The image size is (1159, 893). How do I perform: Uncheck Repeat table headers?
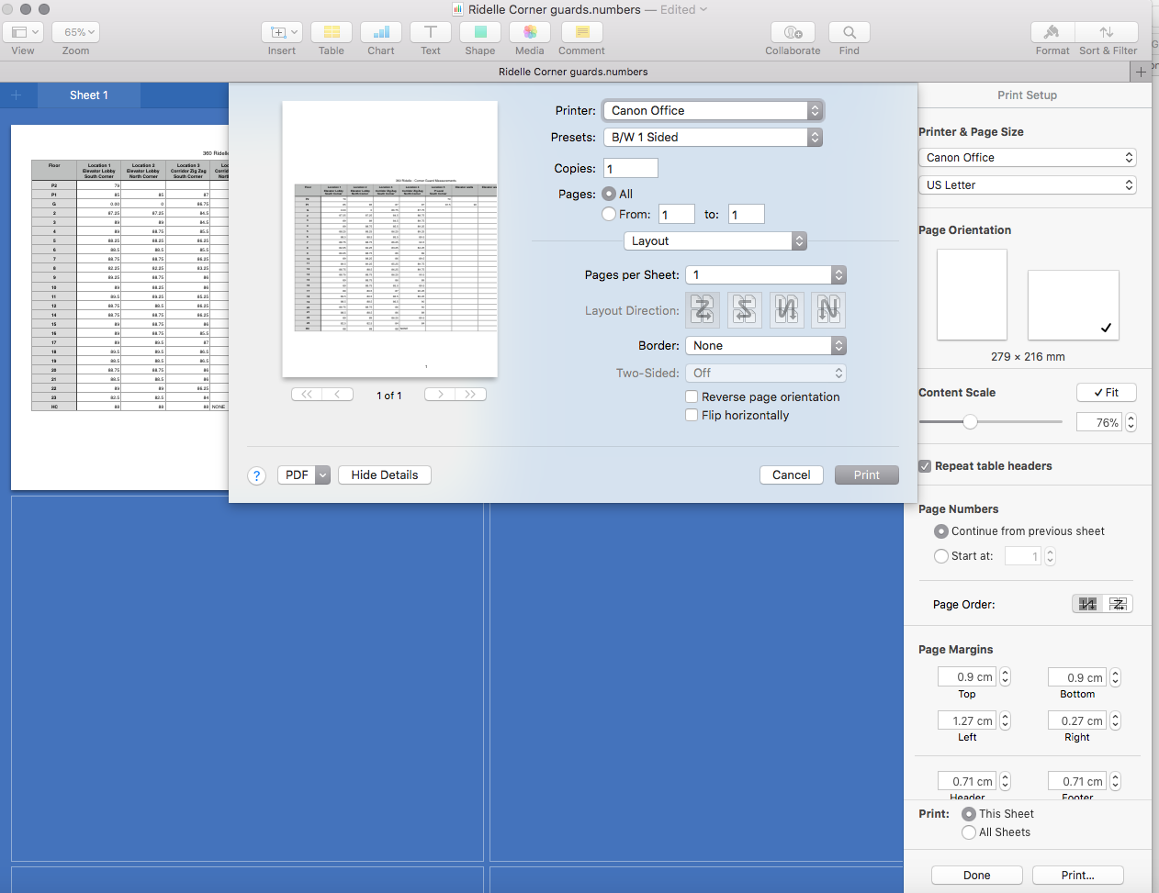(926, 466)
